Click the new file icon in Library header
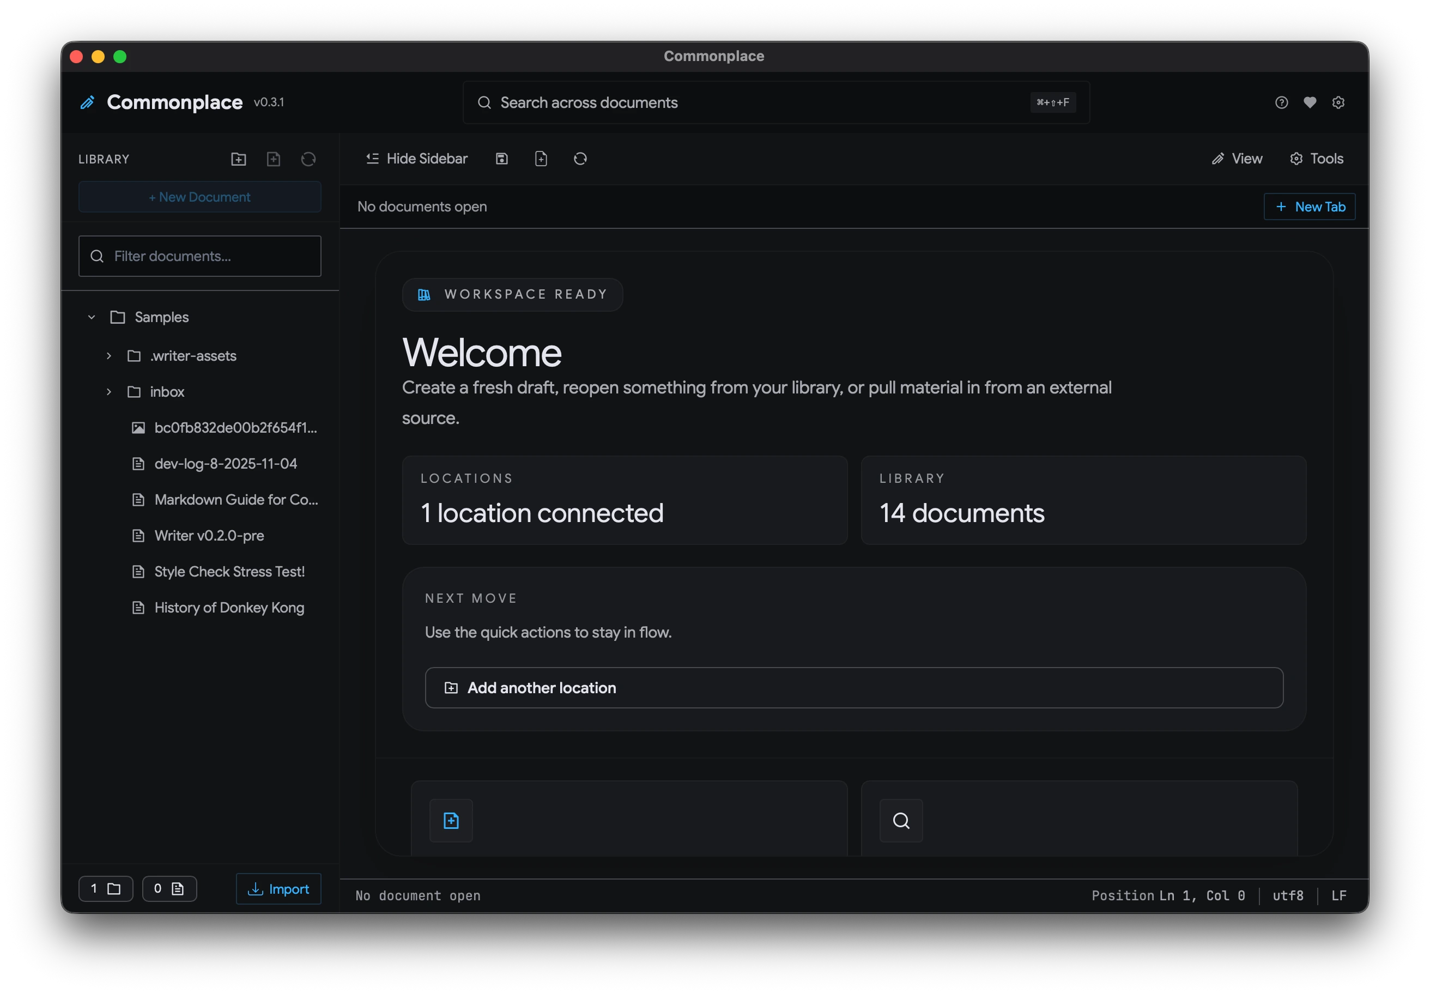Viewport: 1430px width, 994px height. 274,159
